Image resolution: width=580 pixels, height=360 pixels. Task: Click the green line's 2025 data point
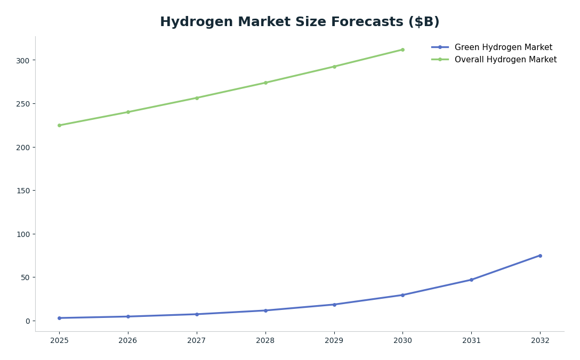coord(59,125)
